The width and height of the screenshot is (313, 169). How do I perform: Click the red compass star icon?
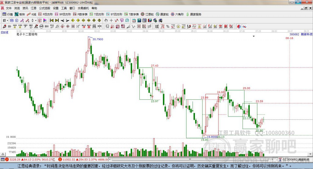(x=68, y=26)
